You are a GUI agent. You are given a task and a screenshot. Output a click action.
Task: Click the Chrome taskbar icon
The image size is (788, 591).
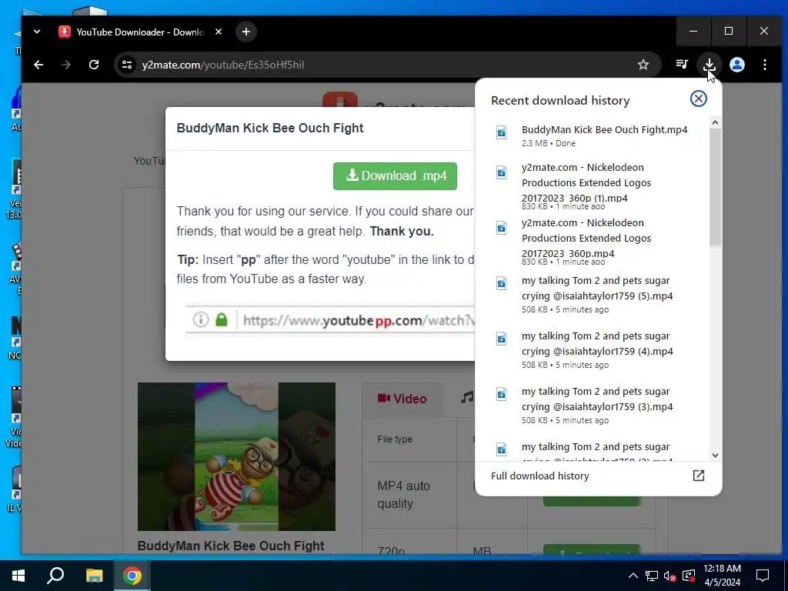(x=132, y=576)
